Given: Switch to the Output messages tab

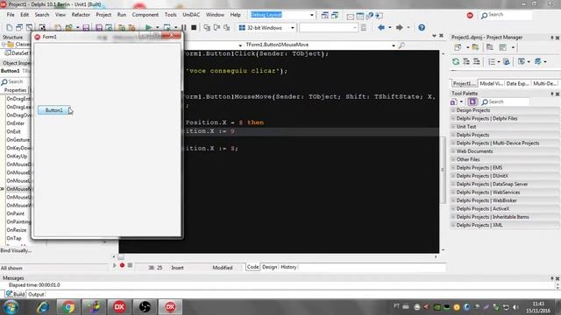Looking at the screenshot, I should click(36, 295).
